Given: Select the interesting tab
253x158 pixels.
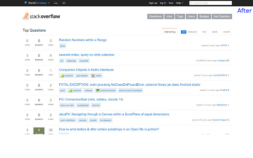Looking at the screenshot, I should (170, 32).
